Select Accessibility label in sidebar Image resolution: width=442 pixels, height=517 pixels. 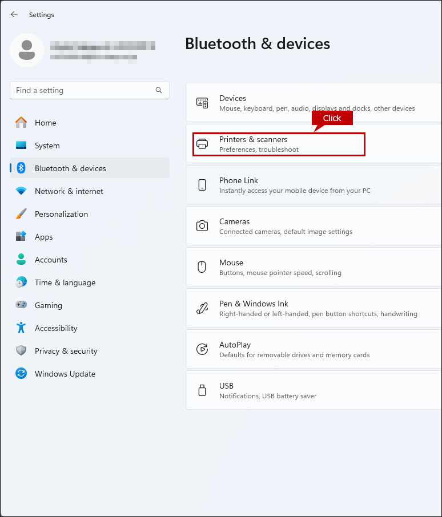pos(56,328)
